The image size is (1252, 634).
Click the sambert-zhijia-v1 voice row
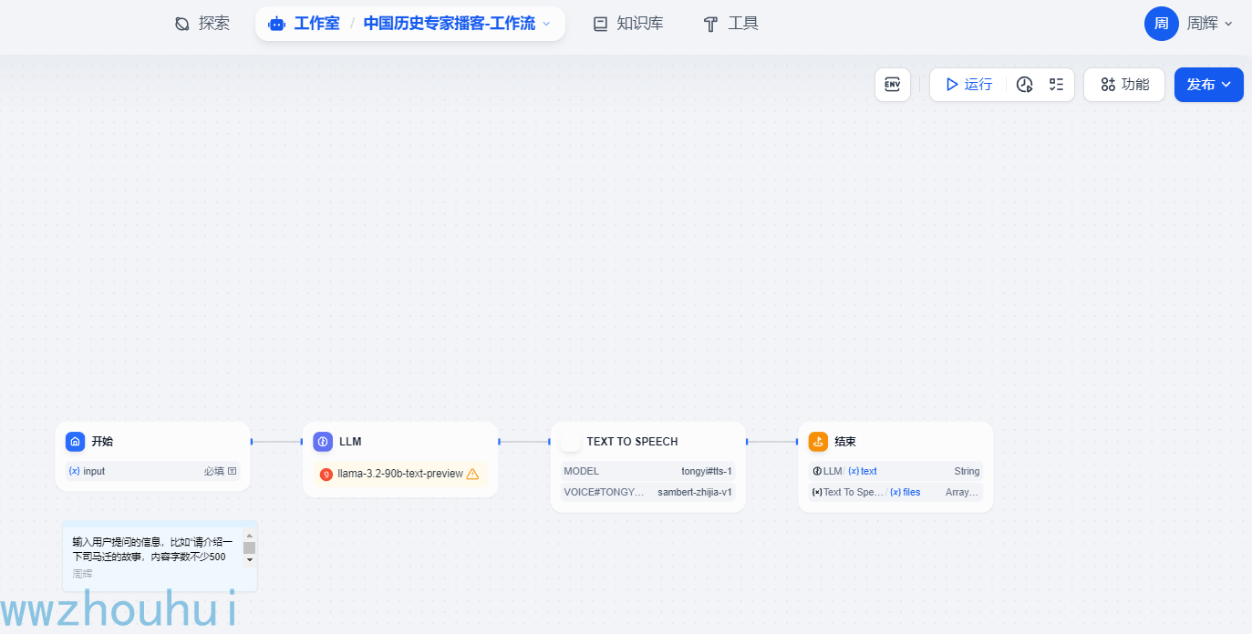coord(648,492)
